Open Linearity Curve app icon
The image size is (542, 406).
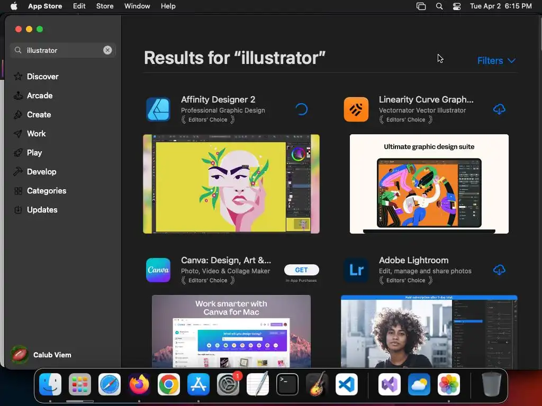point(356,109)
